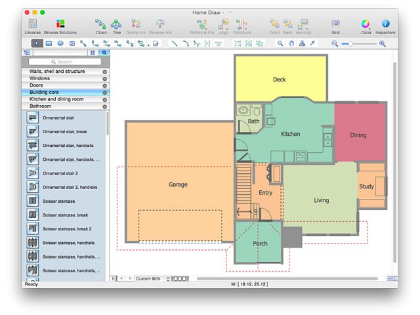
Task: Toggle the Grid display
Action: 335,25
